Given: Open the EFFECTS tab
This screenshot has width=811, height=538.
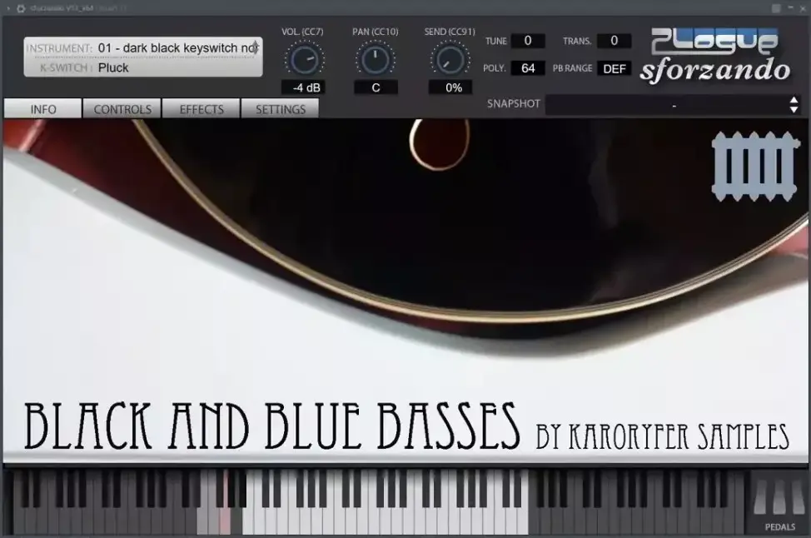Looking at the screenshot, I should 202,109.
